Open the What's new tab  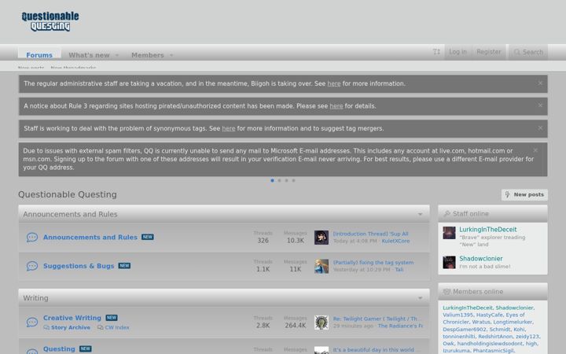pyautogui.click(x=89, y=55)
